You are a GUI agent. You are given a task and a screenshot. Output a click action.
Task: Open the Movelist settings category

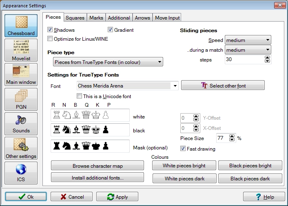tap(21, 50)
